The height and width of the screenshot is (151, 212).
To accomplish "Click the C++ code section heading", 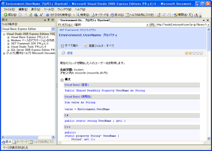I will (68, 127).
